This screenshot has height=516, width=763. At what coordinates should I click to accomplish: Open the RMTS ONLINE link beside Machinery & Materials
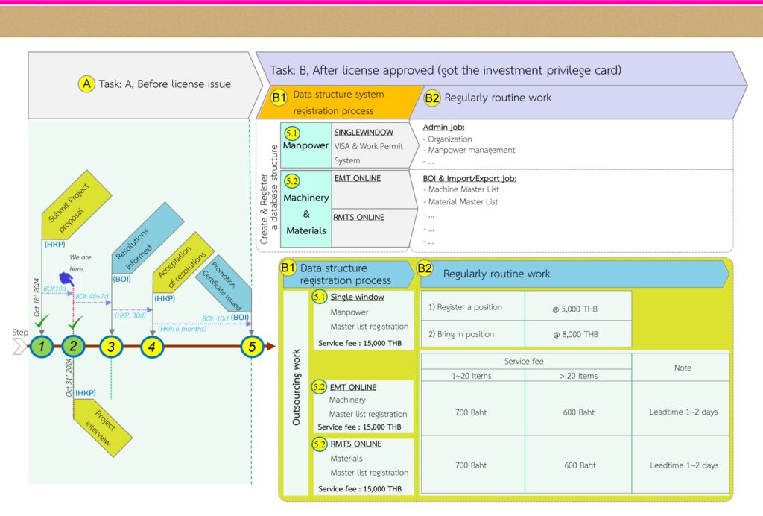click(358, 217)
